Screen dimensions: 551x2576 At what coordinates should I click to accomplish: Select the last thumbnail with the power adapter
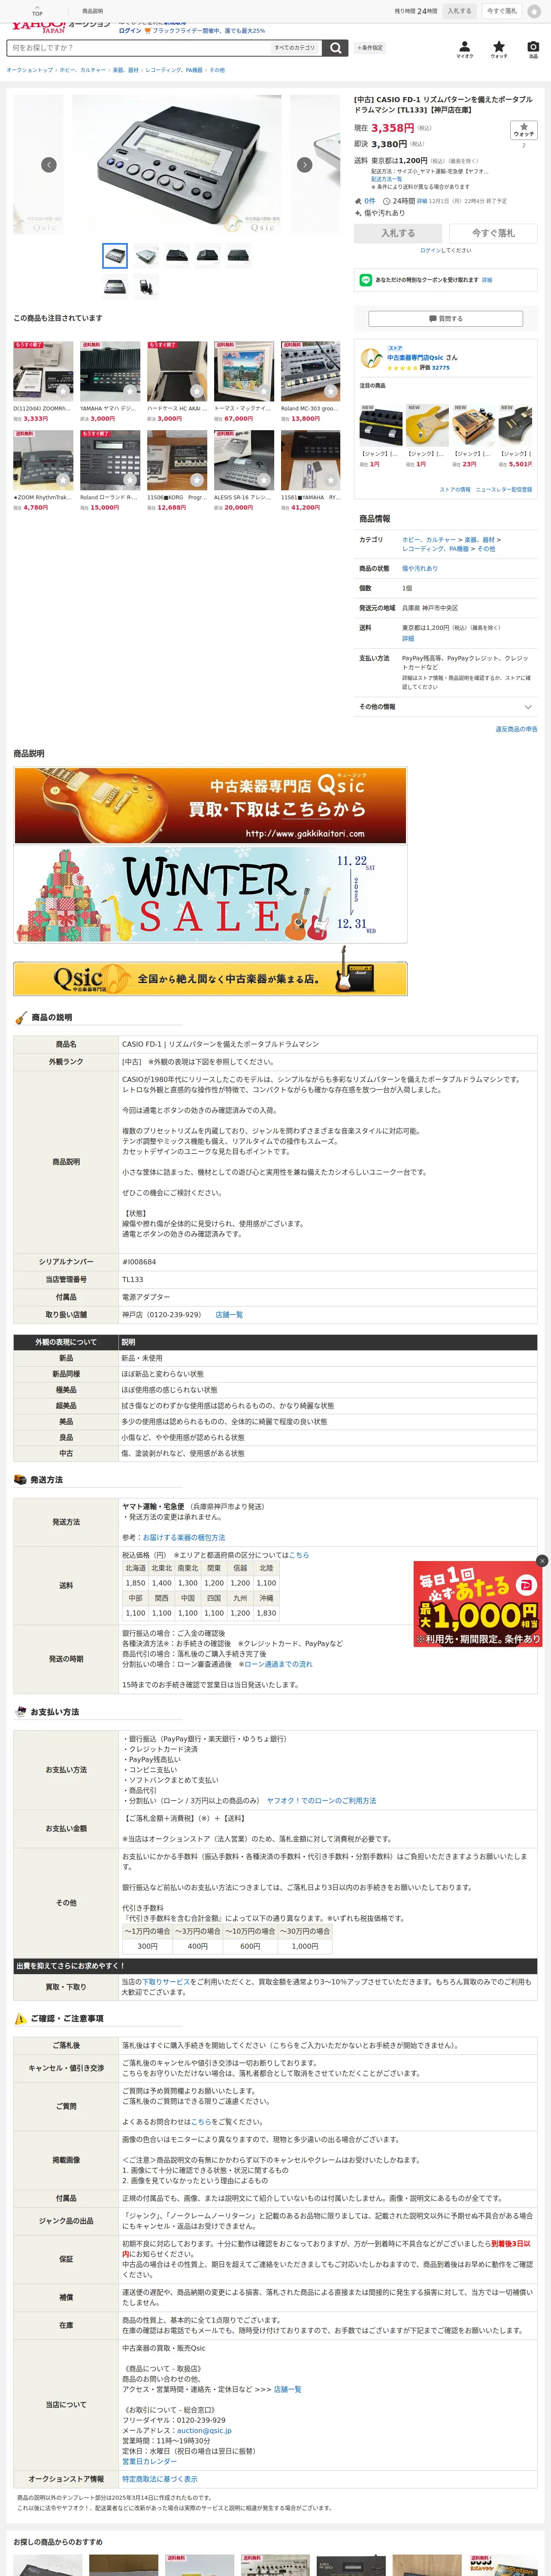[x=146, y=287]
